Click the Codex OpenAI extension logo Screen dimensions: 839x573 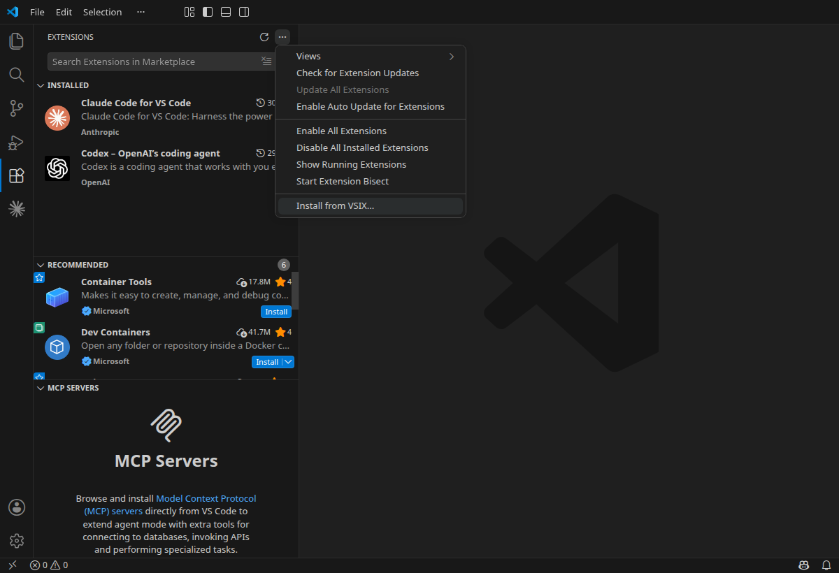[57, 168]
